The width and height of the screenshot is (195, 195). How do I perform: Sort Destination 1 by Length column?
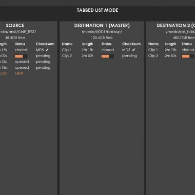tap(87, 44)
